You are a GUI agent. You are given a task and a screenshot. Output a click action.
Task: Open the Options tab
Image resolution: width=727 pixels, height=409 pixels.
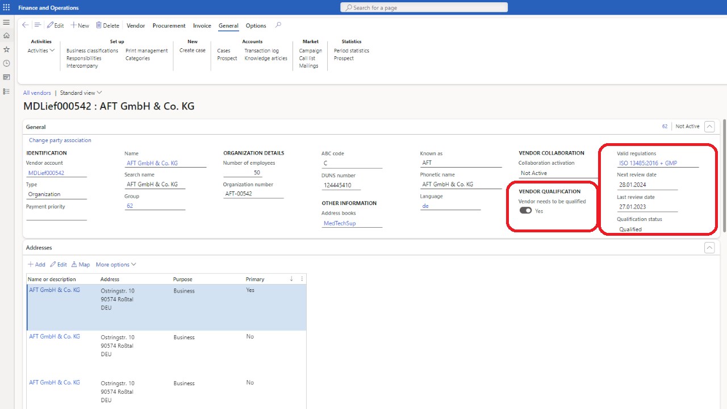tap(256, 26)
